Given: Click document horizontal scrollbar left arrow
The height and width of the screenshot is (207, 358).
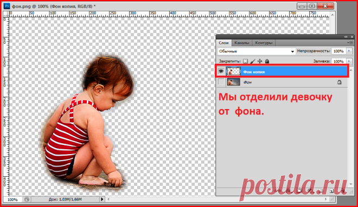Looking at the screenshot, I should point(108,199).
